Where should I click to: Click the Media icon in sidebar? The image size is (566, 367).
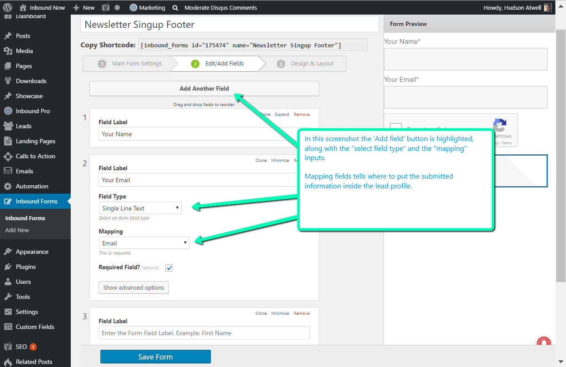click(8, 51)
